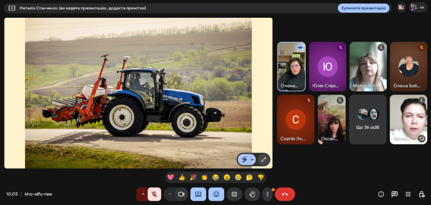The image size is (431, 205).
Task: Select the 'Ще 36 осіб' tile
Action: click(x=368, y=119)
